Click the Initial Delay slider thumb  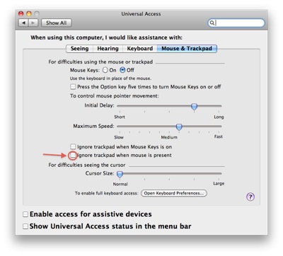click(x=194, y=107)
